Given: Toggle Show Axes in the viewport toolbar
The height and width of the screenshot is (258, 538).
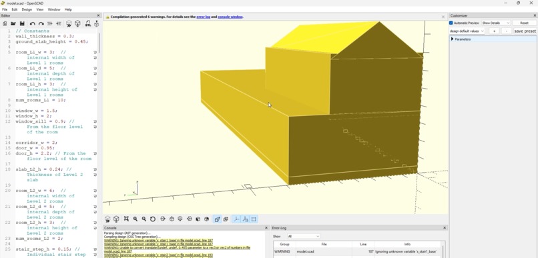Looking at the screenshot, I should (237, 219).
